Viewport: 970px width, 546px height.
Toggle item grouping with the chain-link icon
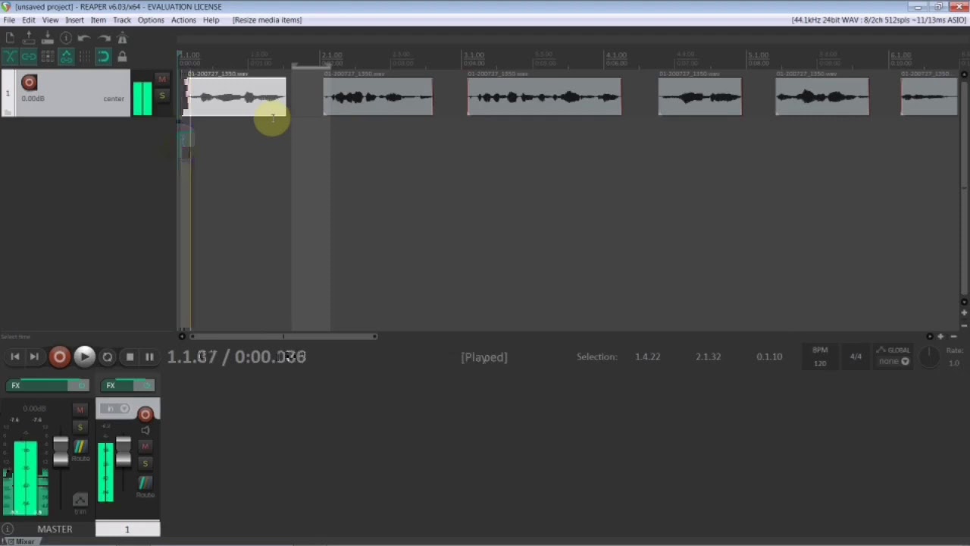click(29, 57)
